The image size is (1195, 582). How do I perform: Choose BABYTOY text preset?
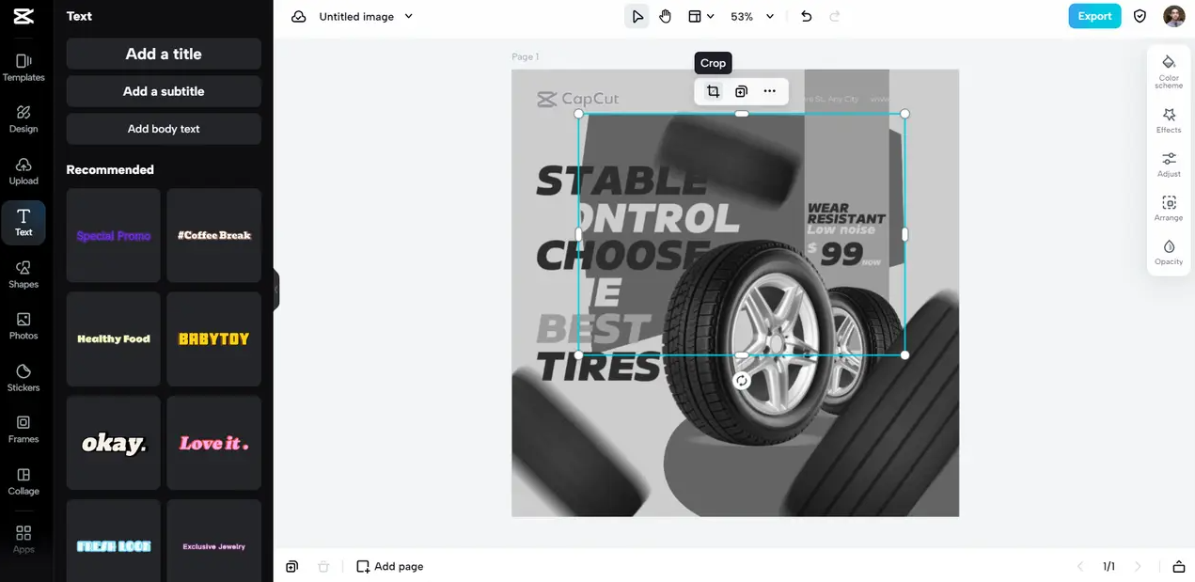[214, 338]
